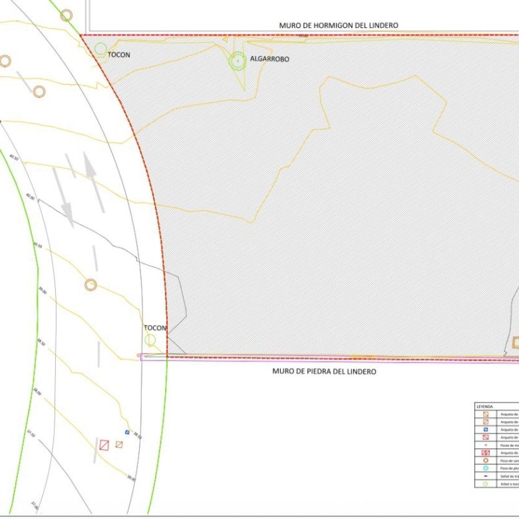Click the LEYENDA table header
The image size is (519, 519).
484,405
